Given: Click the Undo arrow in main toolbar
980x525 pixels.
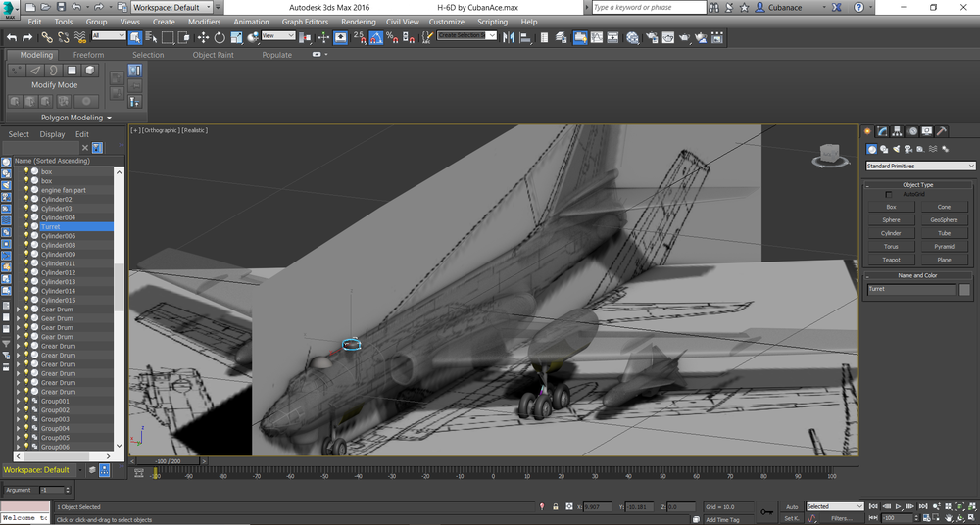Looking at the screenshot, I should coord(12,37).
